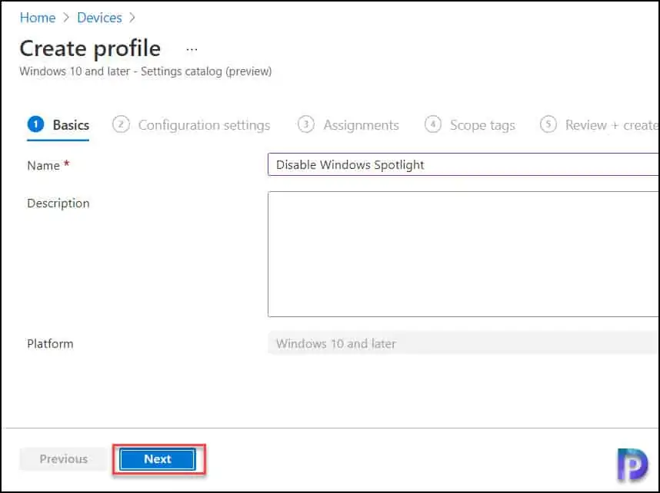Open Devices breadcrumb link
Viewport: 660px width, 493px height.
[99, 18]
